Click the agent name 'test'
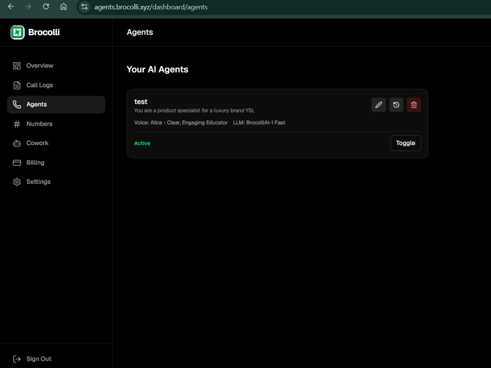This screenshot has width=491, height=368. pos(140,102)
